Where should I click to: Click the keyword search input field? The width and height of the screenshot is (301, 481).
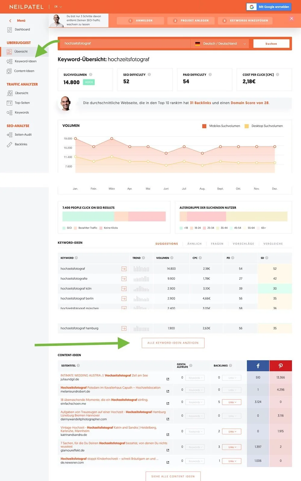(x=125, y=43)
